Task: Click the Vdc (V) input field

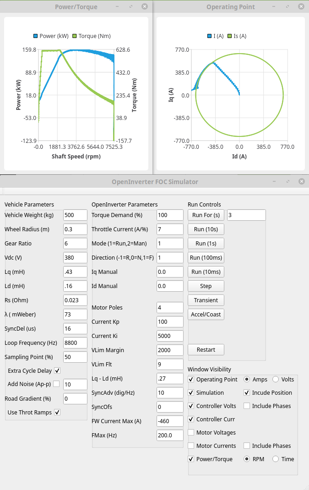Action: click(75, 257)
